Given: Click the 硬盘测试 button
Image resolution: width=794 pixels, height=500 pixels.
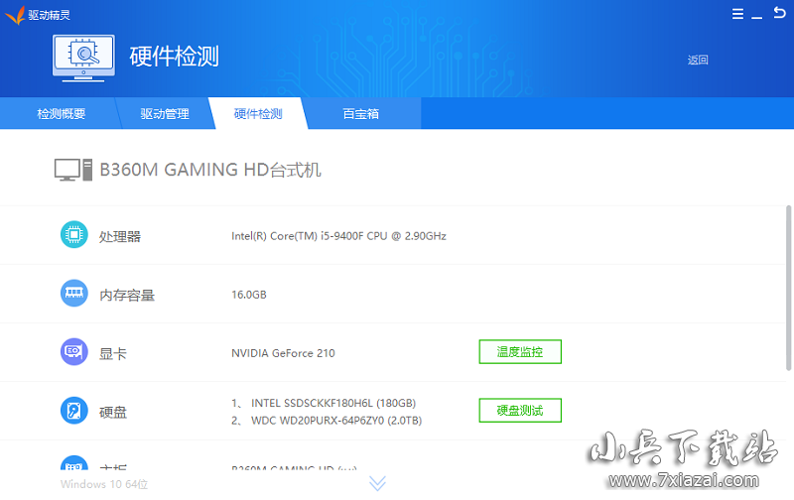Looking at the screenshot, I should [520, 411].
